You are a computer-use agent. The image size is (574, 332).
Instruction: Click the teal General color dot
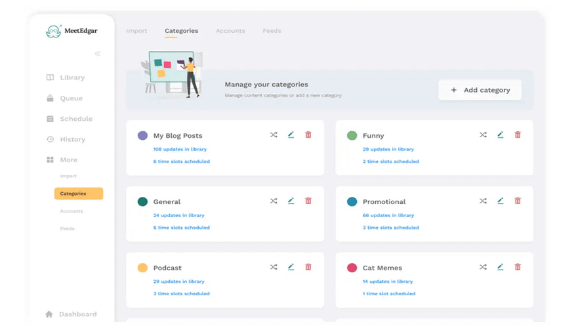pyautogui.click(x=142, y=201)
